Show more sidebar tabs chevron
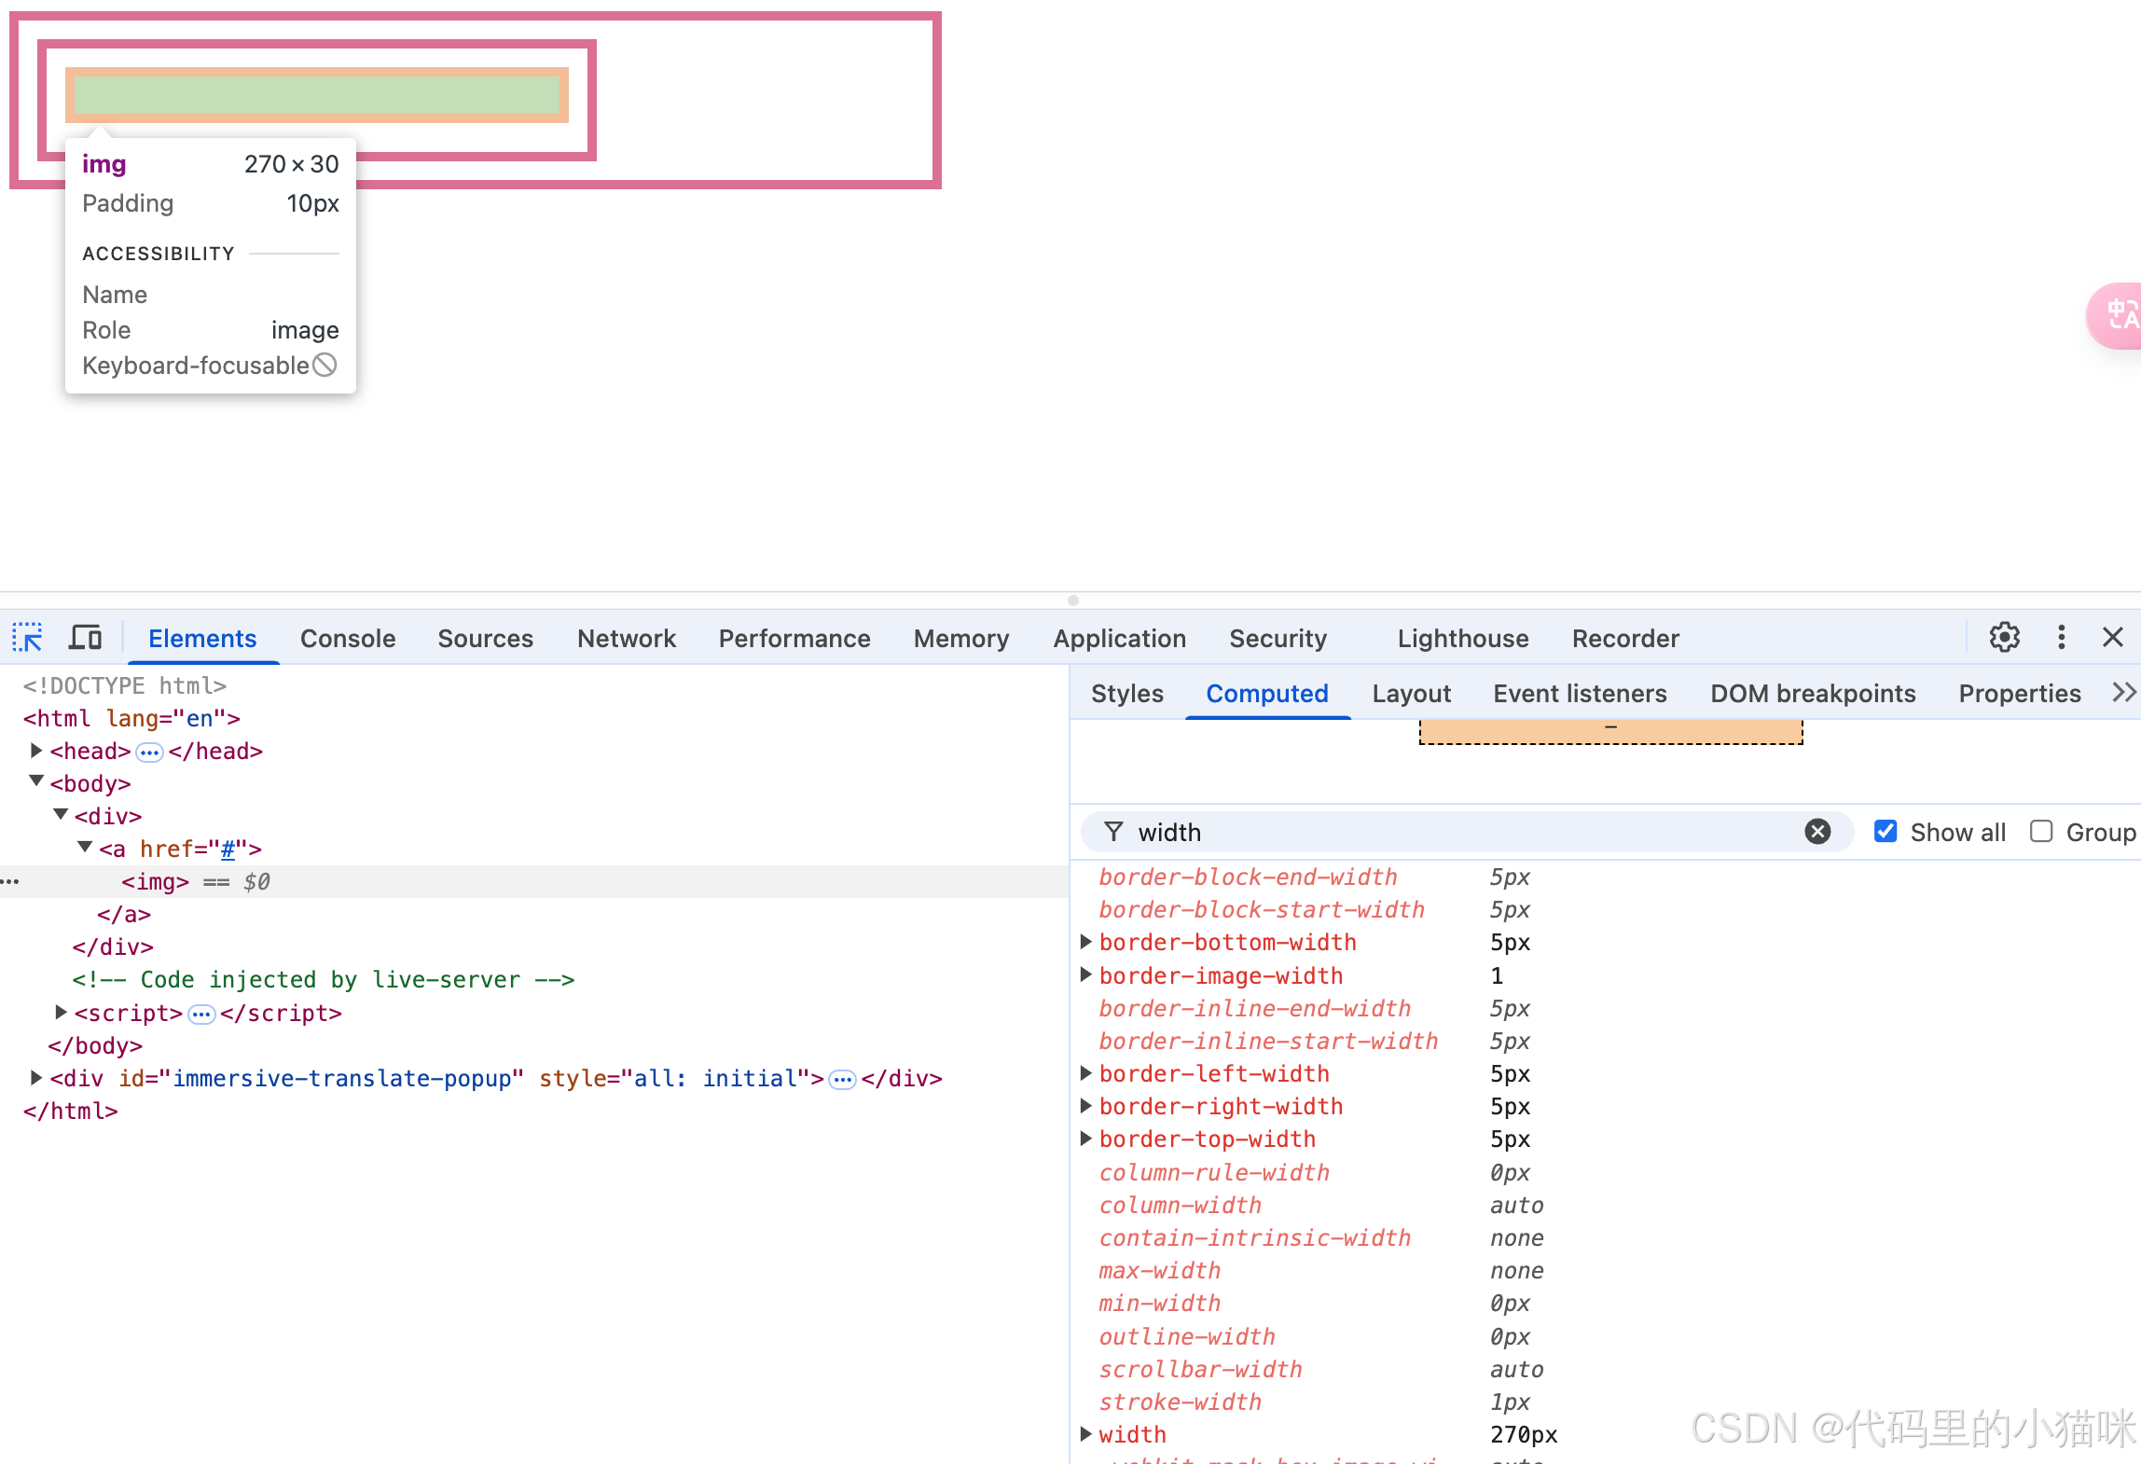 tap(2123, 693)
